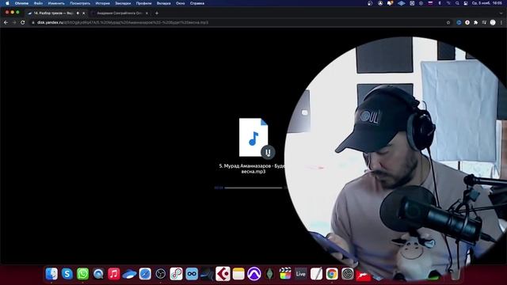Select the file name 'Мурад Аманназаров' text
Image resolution: width=507 pixels, height=285 pixels.
249,165
